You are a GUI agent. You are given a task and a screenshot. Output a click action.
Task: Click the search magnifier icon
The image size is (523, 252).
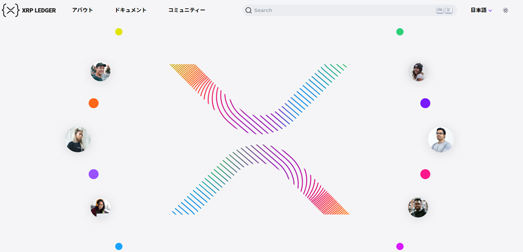pyautogui.click(x=249, y=10)
